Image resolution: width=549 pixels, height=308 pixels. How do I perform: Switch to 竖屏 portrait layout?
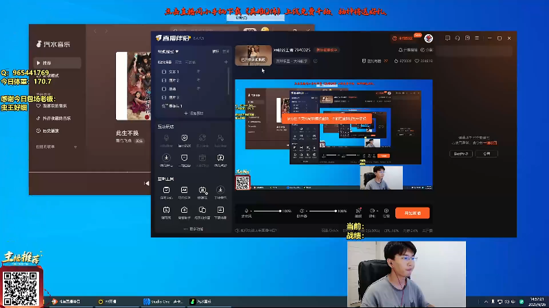click(226, 51)
